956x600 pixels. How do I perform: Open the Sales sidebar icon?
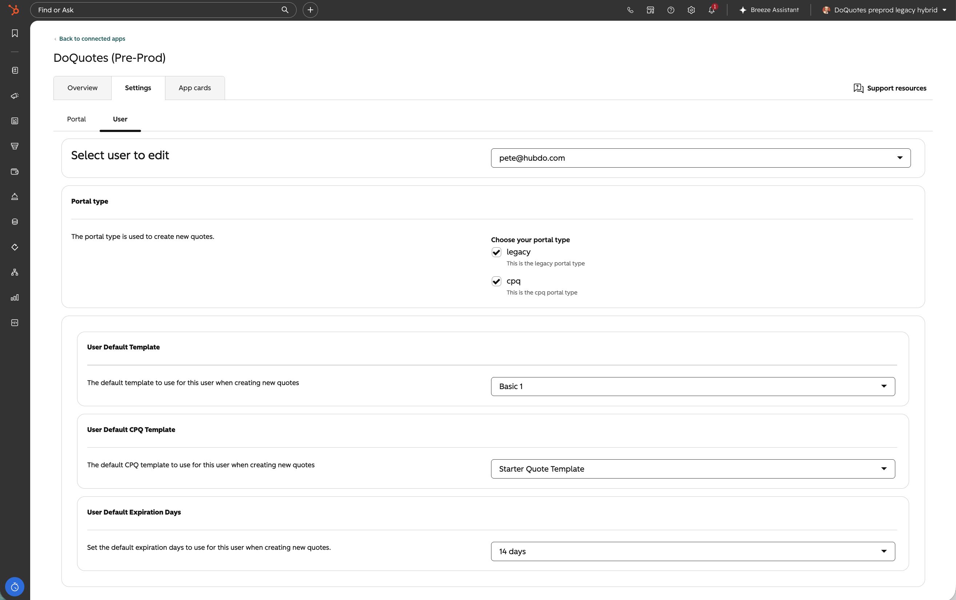click(15, 146)
